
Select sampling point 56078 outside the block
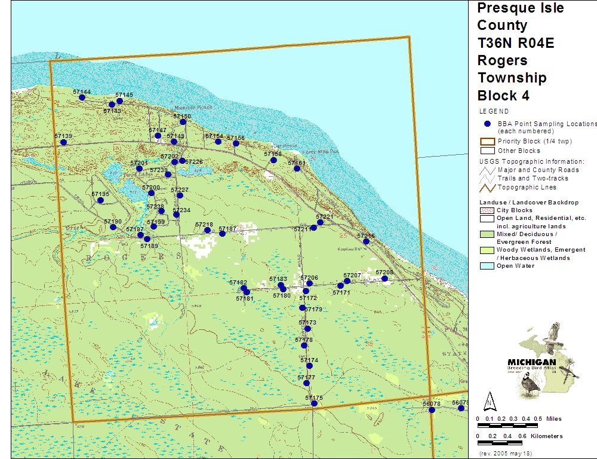click(x=432, y=410)
